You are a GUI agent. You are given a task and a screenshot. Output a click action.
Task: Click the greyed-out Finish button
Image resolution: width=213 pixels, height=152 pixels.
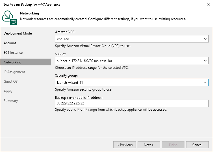coord(173,145)
